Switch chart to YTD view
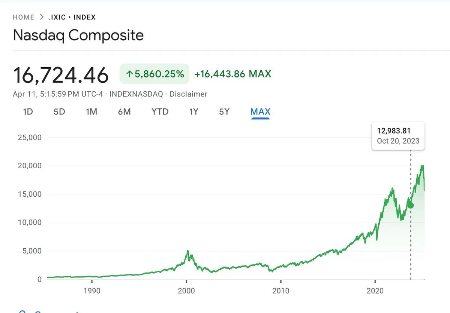 click(160, 111)
